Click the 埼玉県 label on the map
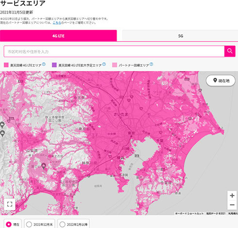The image size is (238, 228). pos(79,98)
